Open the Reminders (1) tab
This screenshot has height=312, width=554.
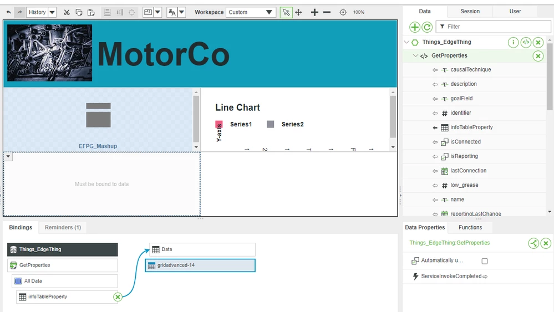pyautogui.click(x=63, y=228)
